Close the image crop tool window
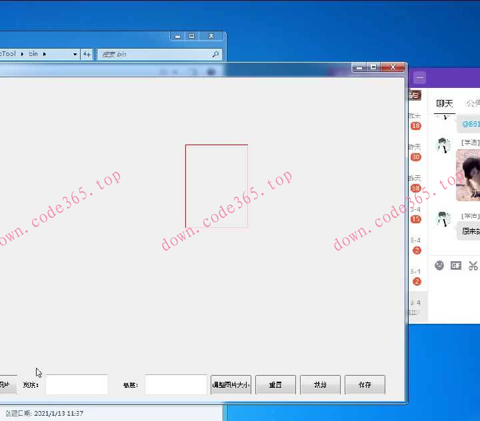Image resolution: width=480 pixels, height=421 pixels. point(393,67)
